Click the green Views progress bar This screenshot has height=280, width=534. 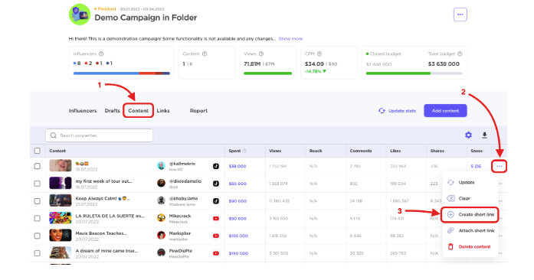[267, 73]
